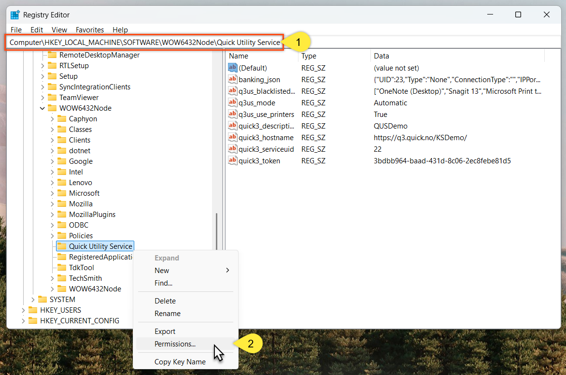Expand the Policies key chevron
The width and height of the screenshot is (566, 375).
[52, 236]
